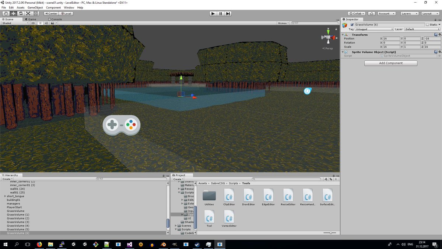The image size is (442, 249).
Task: Toggle scene audio in the Scene view toolbar
Action: click(x=46, y=23)
